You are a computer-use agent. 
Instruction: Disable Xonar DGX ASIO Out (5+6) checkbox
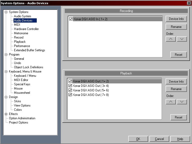tap(70, 90)
